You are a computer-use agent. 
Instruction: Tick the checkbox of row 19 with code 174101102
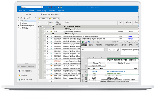pyautogui.click(x=45, y=78)
